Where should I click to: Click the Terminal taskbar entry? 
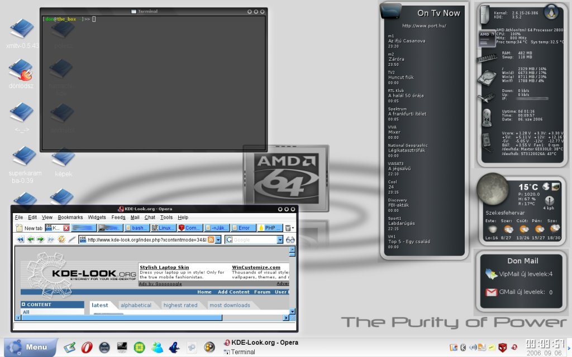[x=239, y=352]
